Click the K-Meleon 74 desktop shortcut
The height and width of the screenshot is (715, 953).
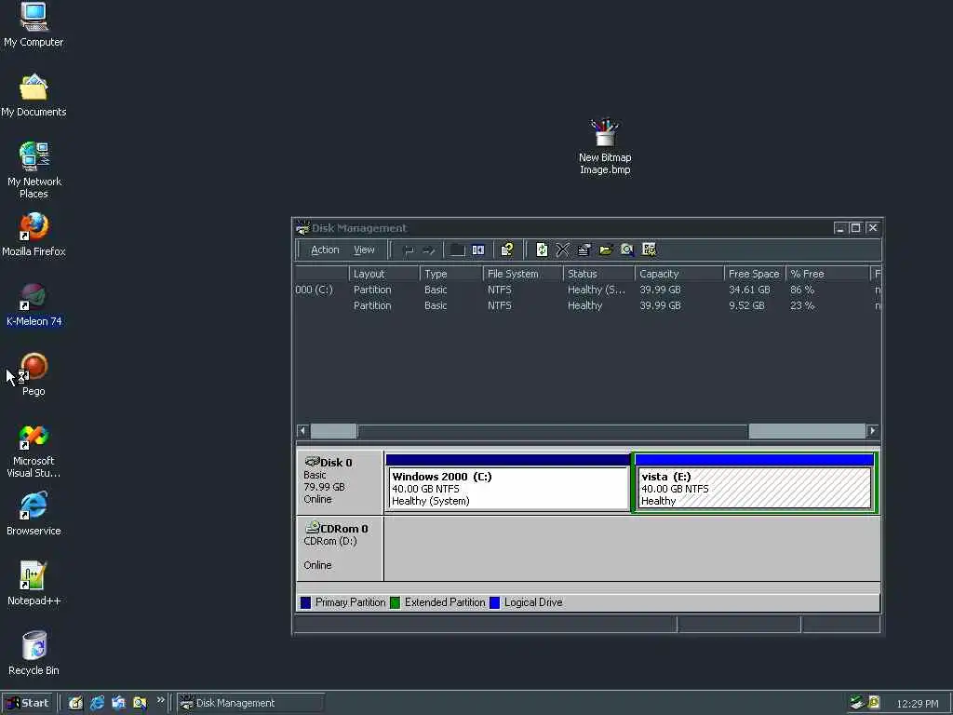click(x=34, y=304)
